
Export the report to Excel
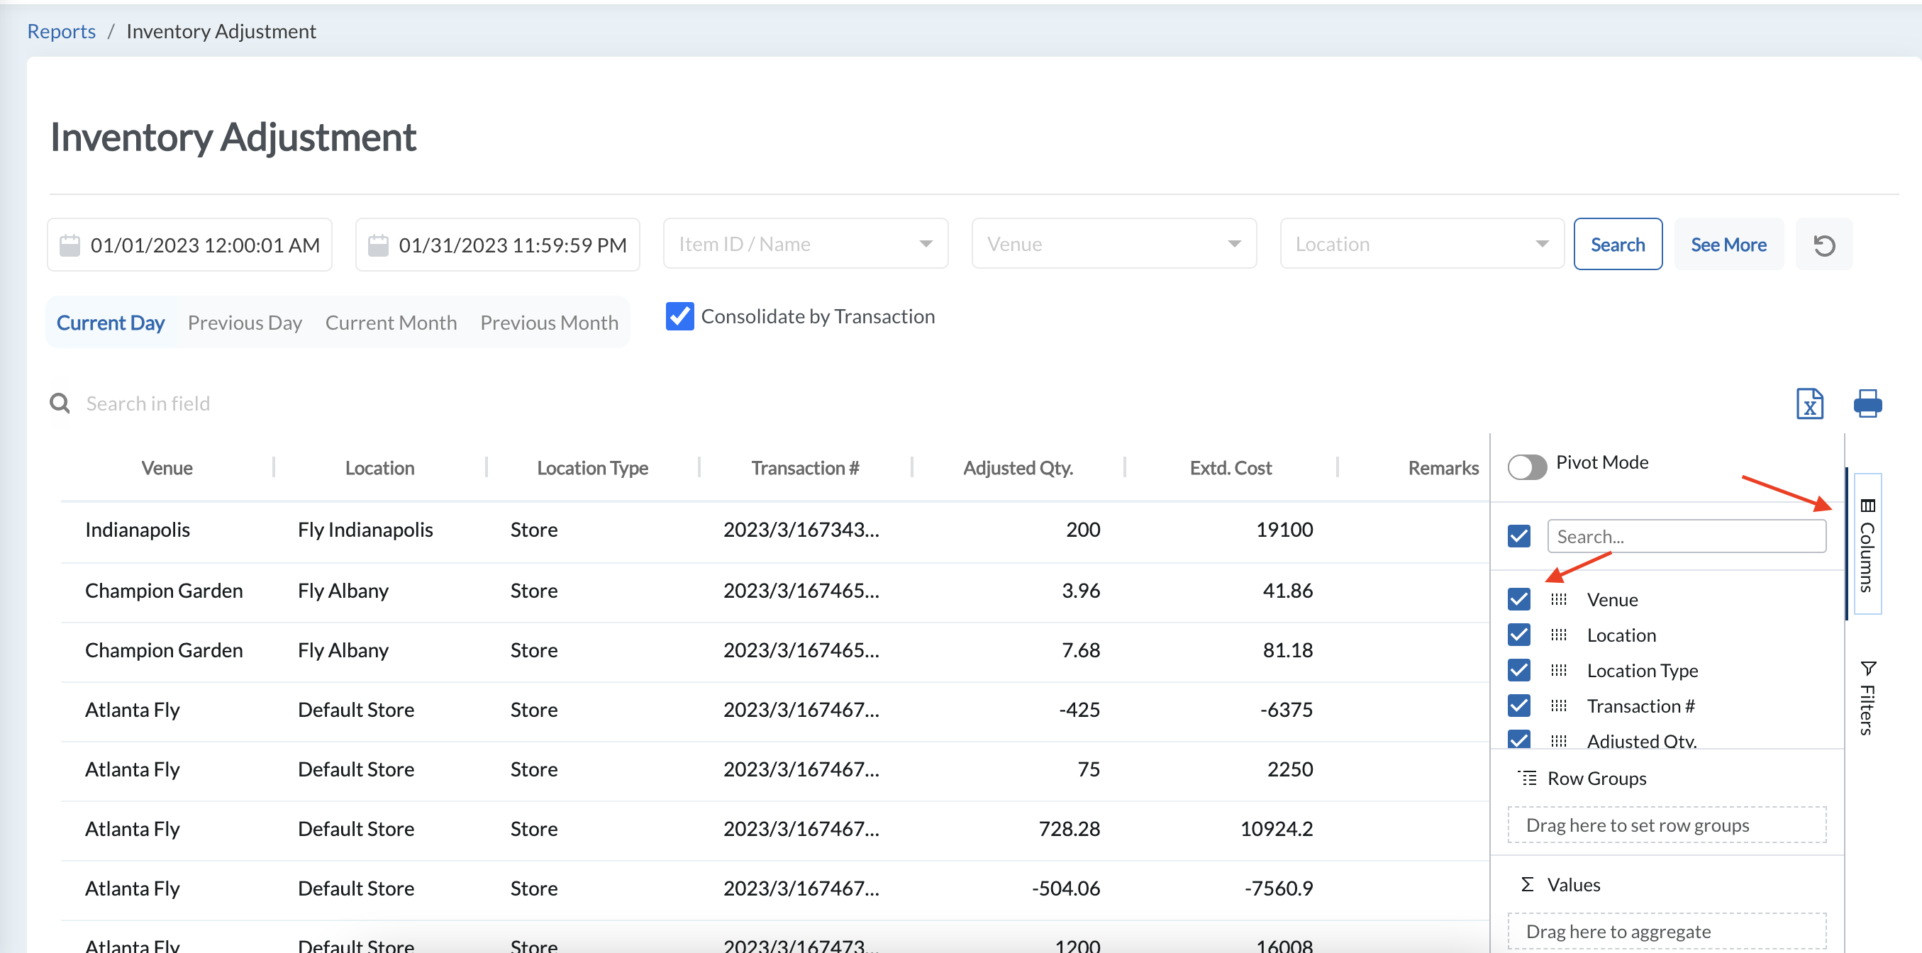coord(1809,403)
